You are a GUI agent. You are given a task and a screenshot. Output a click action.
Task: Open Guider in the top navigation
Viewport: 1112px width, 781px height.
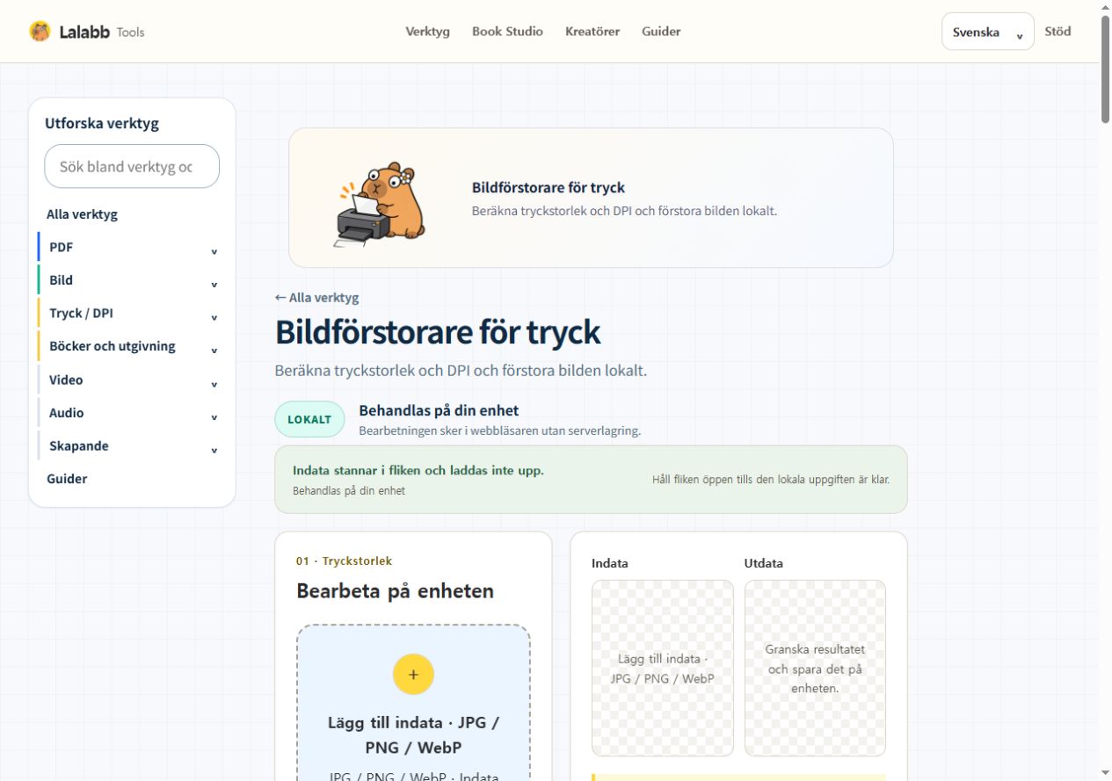point(661,32)
